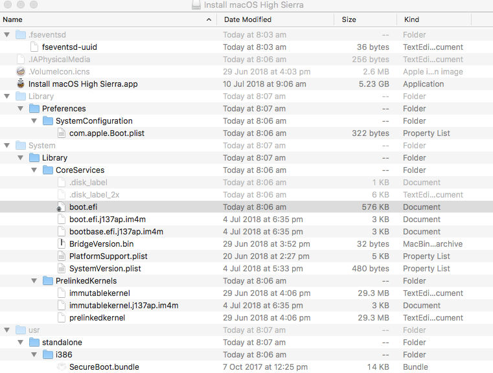
Task: Collapse the SystemConfiguration folder triangle
Action: [34, 120]
